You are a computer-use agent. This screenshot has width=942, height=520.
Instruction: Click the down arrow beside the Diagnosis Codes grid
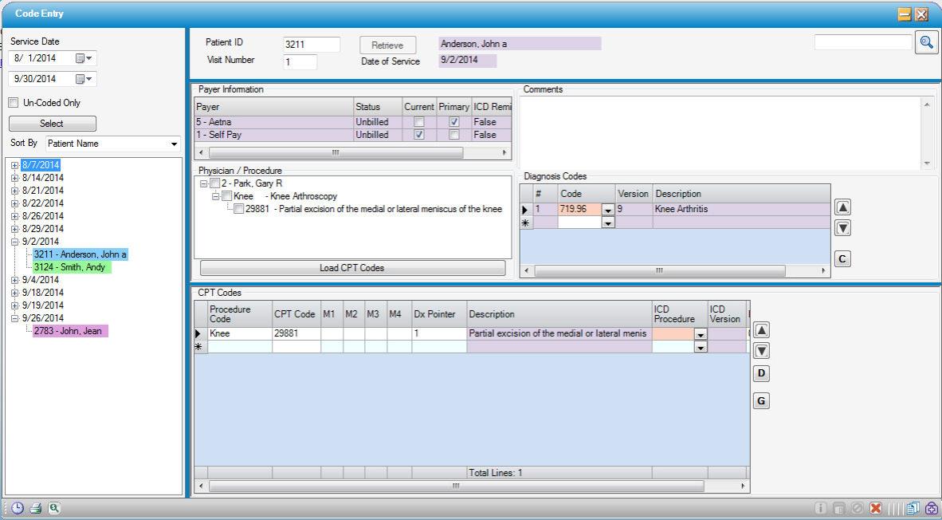[842, 227]
